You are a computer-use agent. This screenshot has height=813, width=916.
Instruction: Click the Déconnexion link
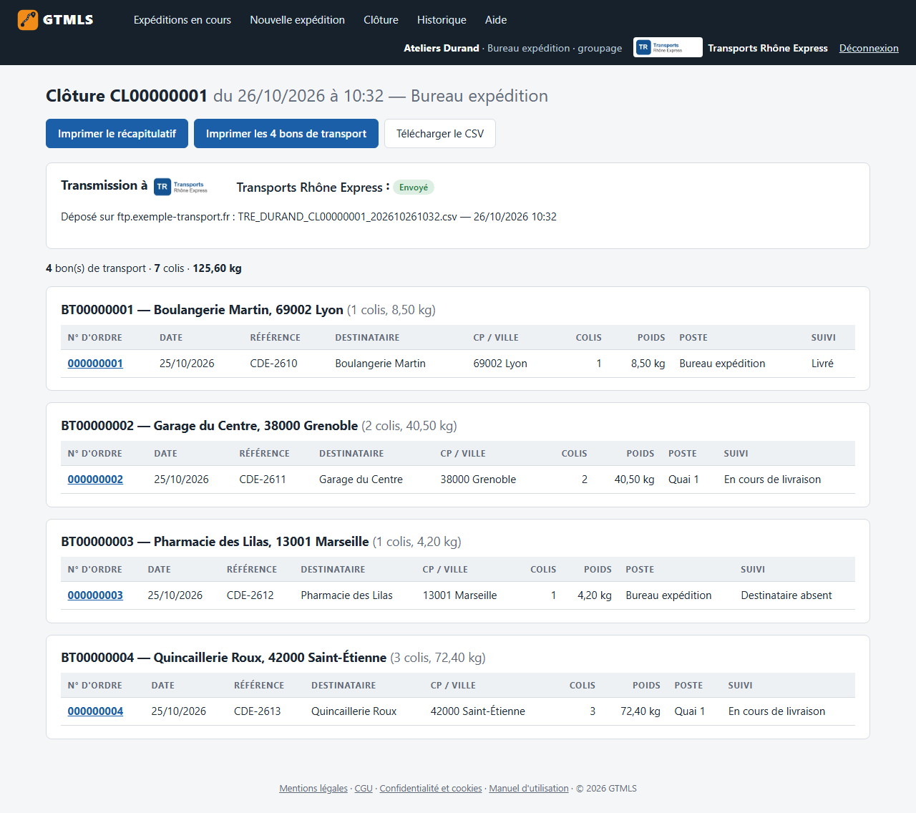869,48
